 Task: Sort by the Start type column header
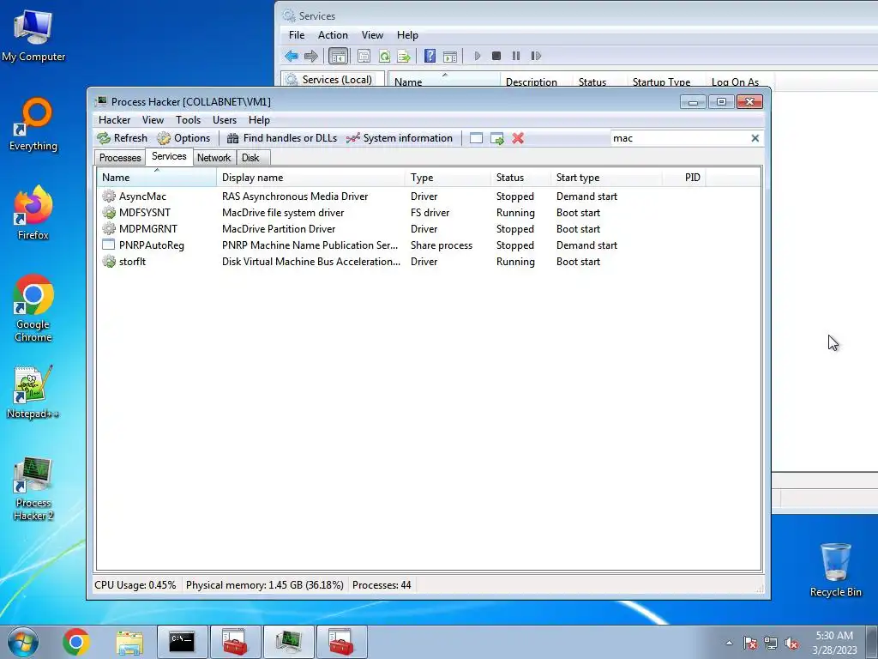(x=606, y=177)
